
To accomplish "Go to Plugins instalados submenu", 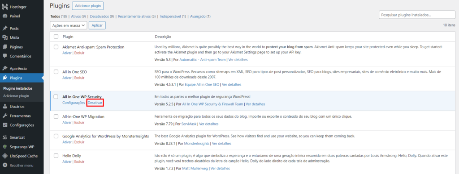I will tap(17, 88).
